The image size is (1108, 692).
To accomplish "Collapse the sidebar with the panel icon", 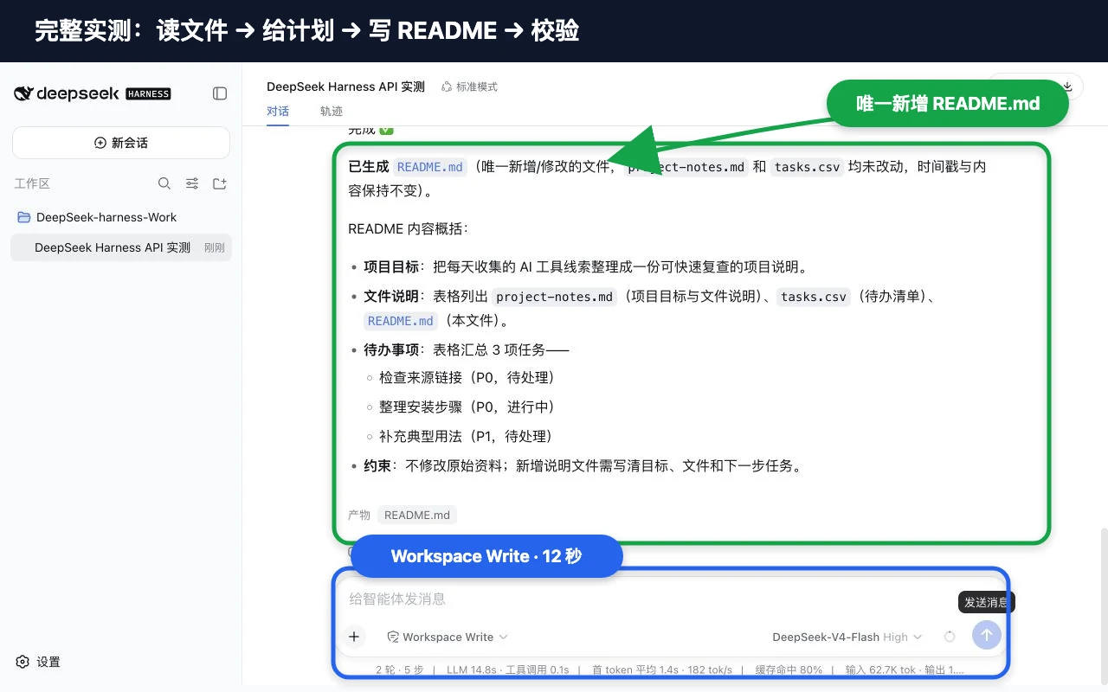I will pos(220,93).
